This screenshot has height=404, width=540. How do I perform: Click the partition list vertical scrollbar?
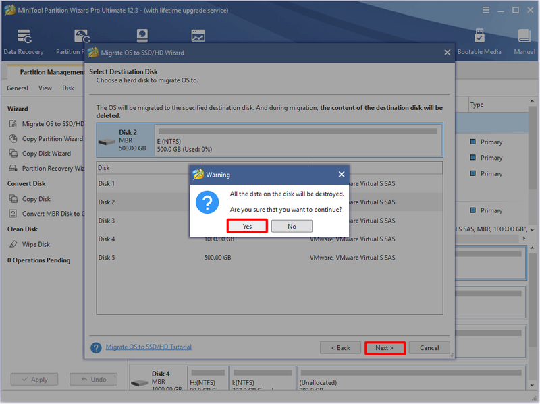coord(533,147)
